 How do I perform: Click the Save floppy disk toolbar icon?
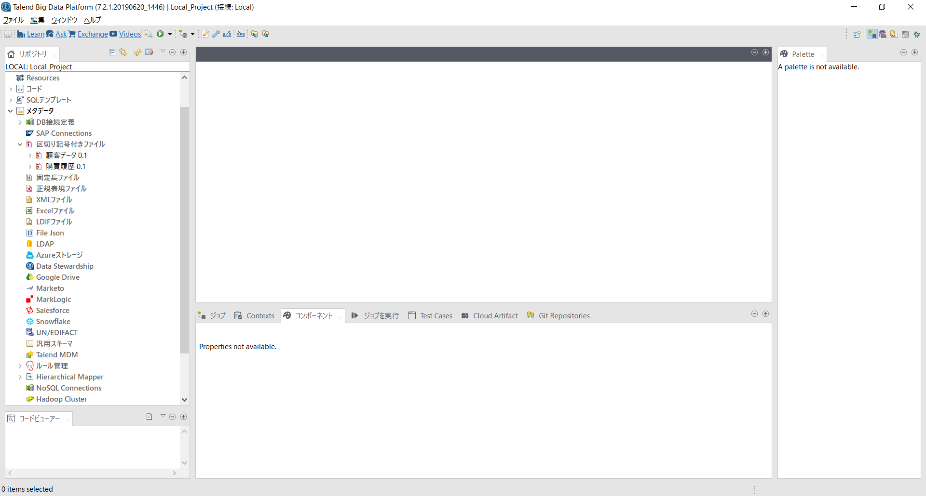pos(8,34)
